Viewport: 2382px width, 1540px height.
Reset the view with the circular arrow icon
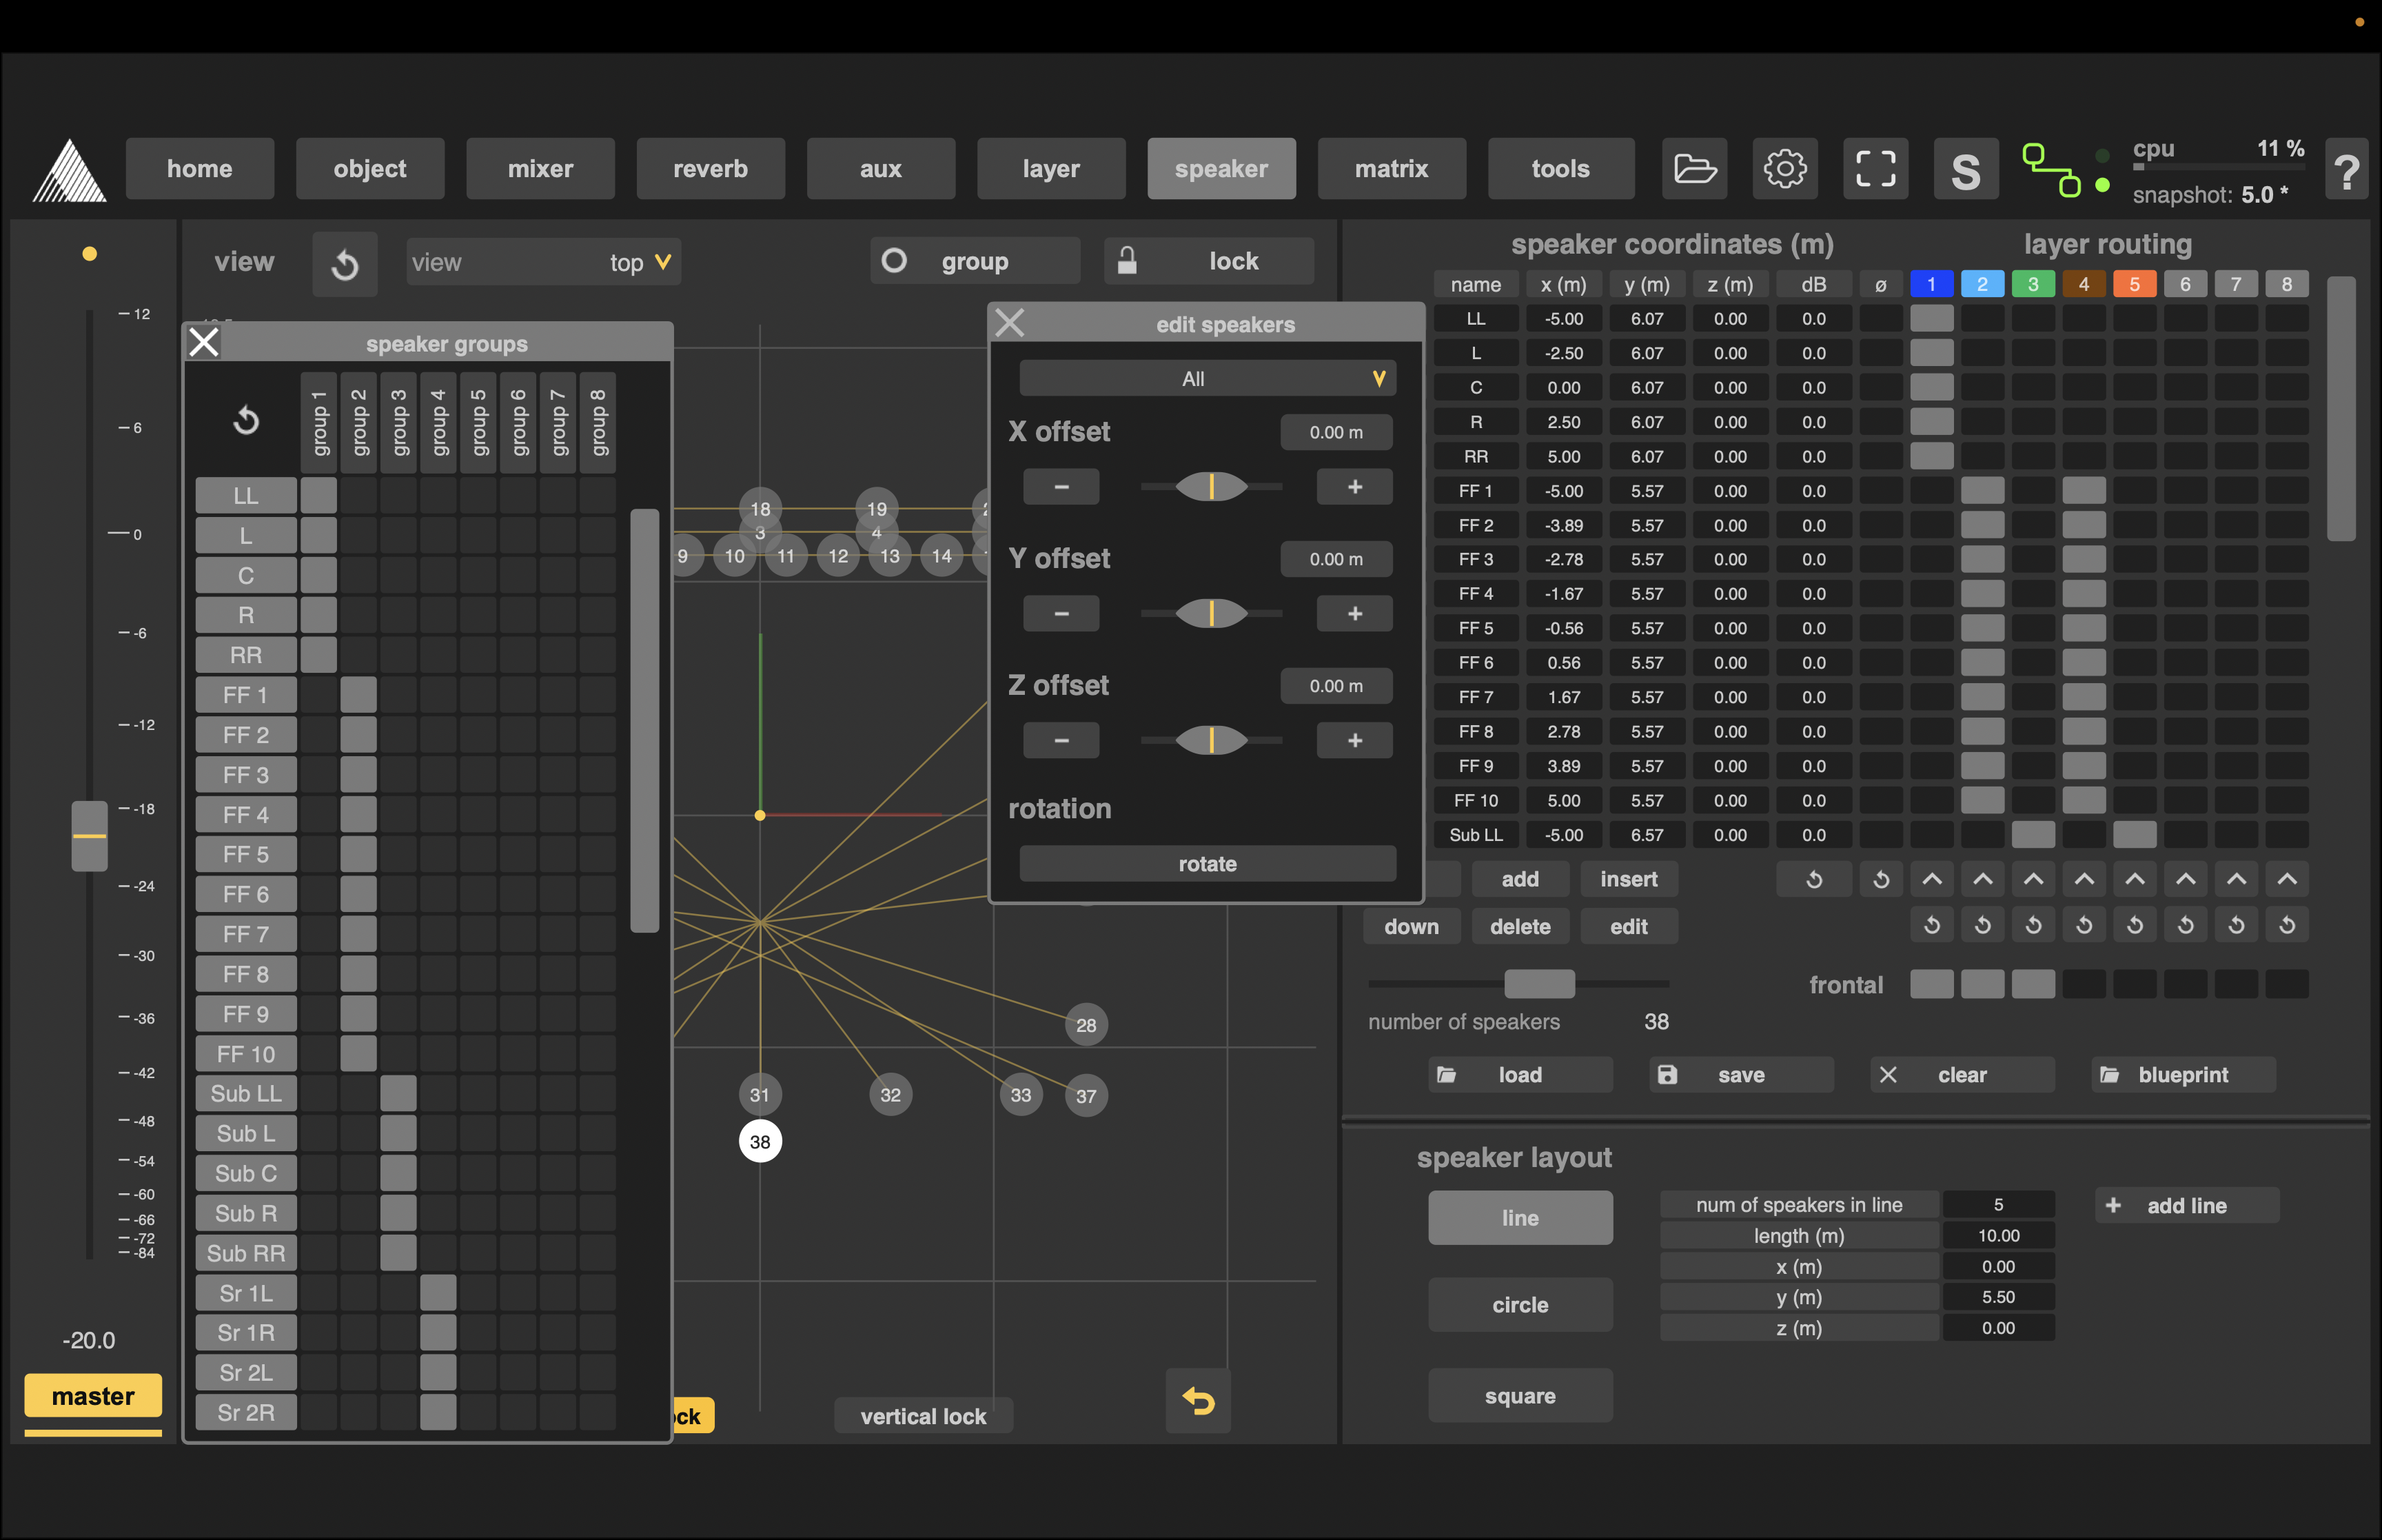[x=345, y=264]
